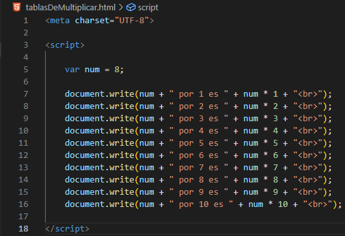
Task: Place cursor on opening script tag
Action: click(64, 45)
